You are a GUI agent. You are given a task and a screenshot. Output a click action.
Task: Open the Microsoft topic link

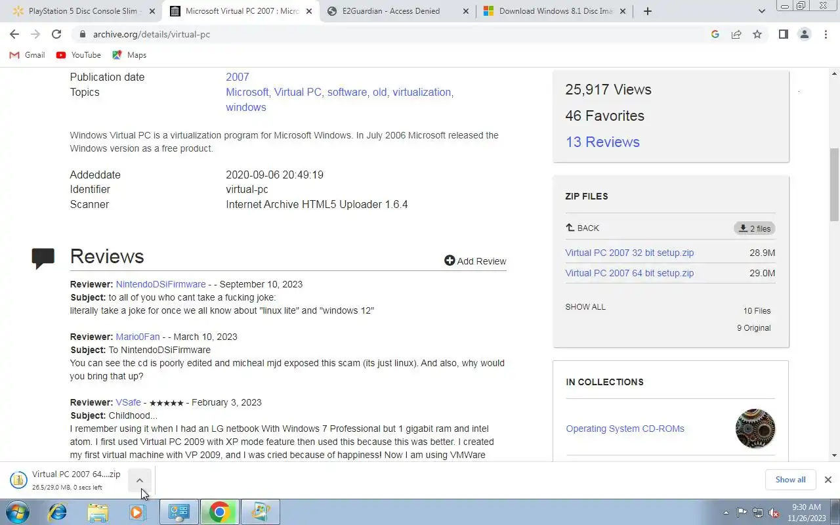(x=247, y=92)
